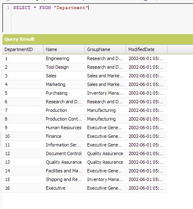The image size is (193, 209).
Task: Sort by the DepartmentID column header
Action: [x=23, y=49]
